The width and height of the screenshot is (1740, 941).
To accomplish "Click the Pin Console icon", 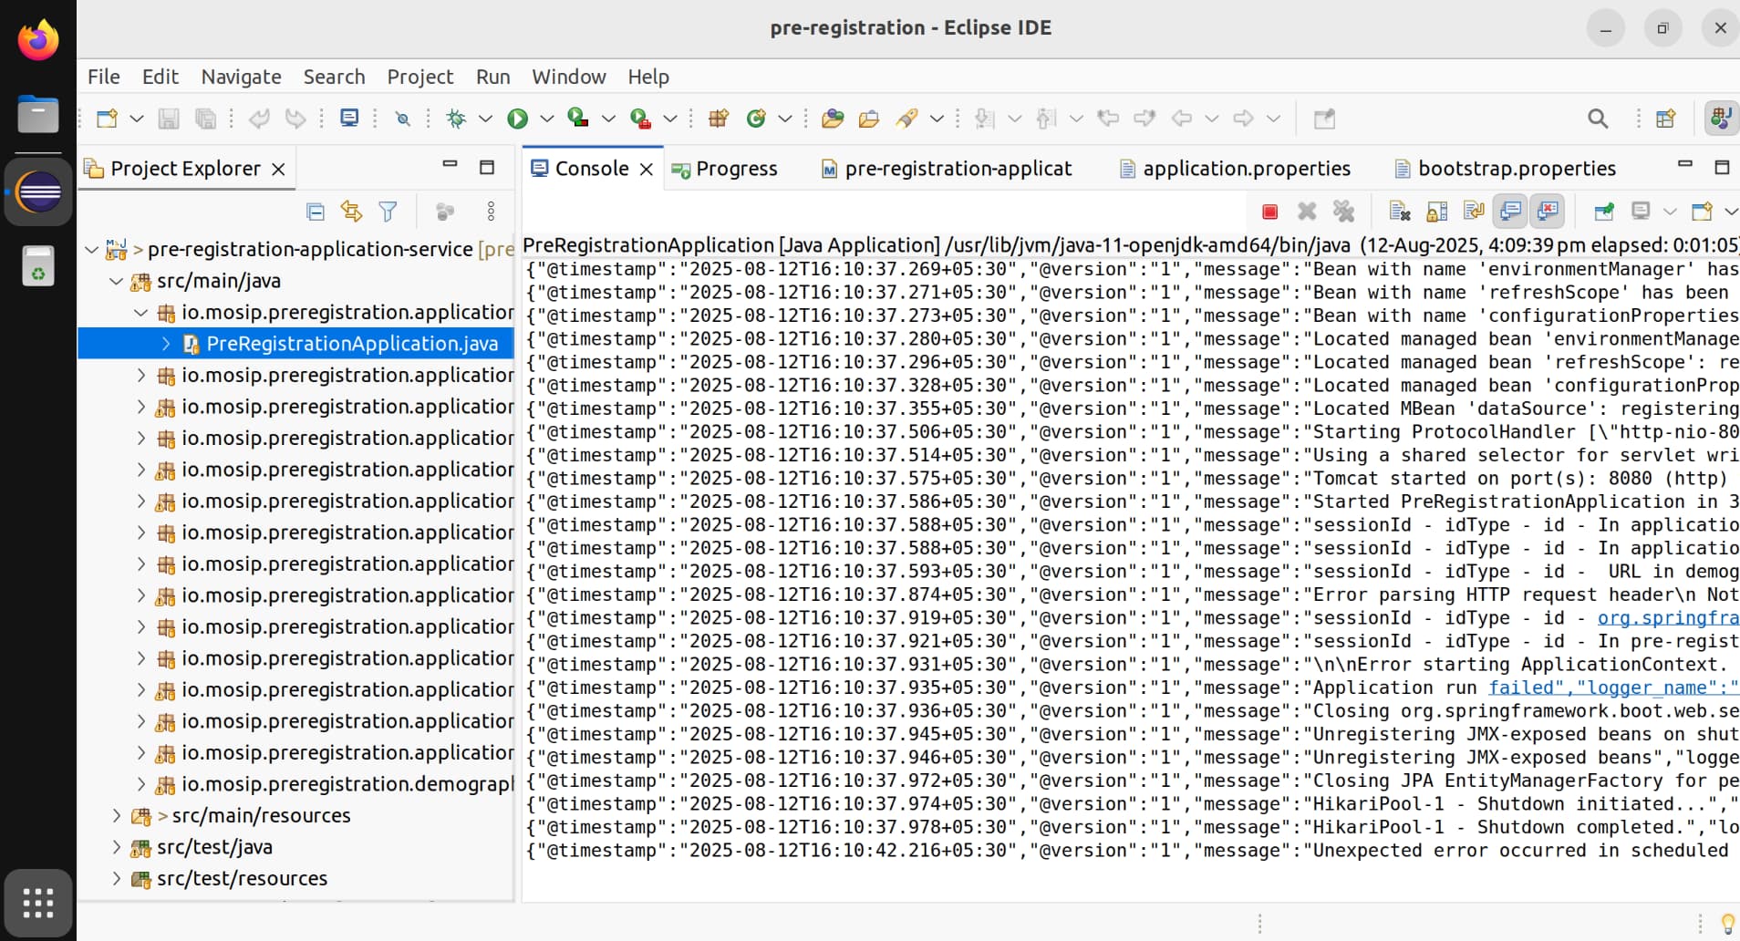I will click(1604, 212).
